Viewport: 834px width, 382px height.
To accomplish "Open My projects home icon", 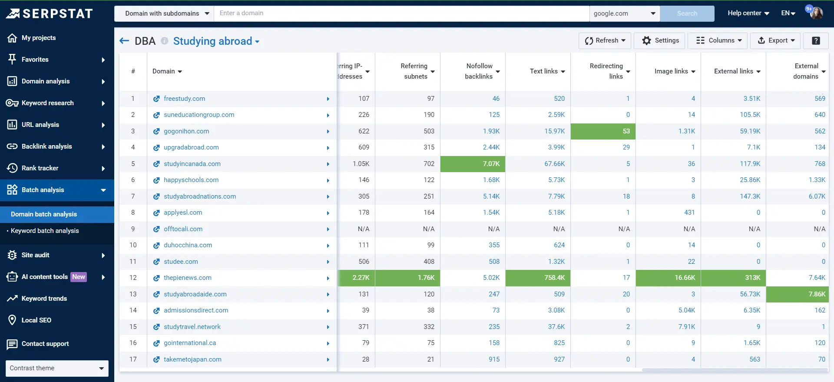I will click(x=12, y=38).
